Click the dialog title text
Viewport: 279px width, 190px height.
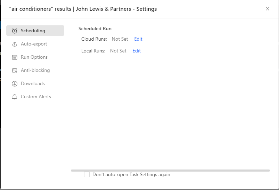pos(83,9)
